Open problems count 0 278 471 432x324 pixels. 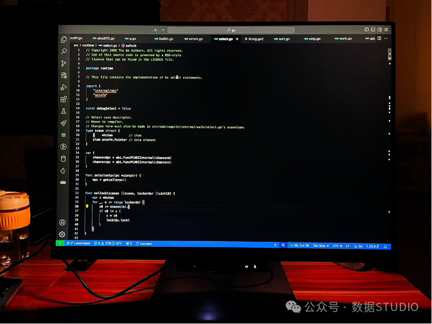(x=107, y=244)
